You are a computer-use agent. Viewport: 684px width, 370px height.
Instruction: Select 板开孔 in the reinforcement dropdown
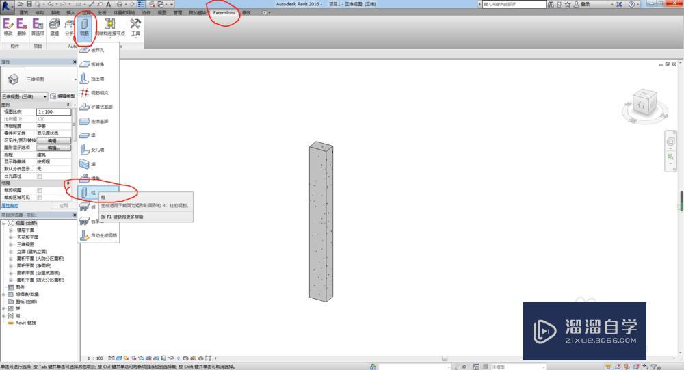point(98,50)
